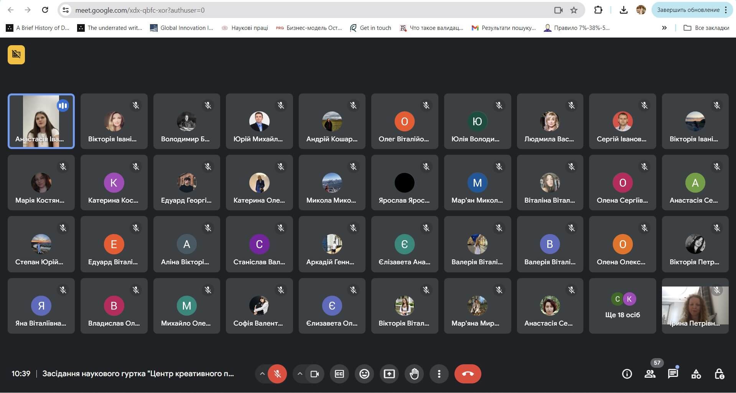Open the Get in touch bookmark
736x393 pixels.
tap(370, 28)
